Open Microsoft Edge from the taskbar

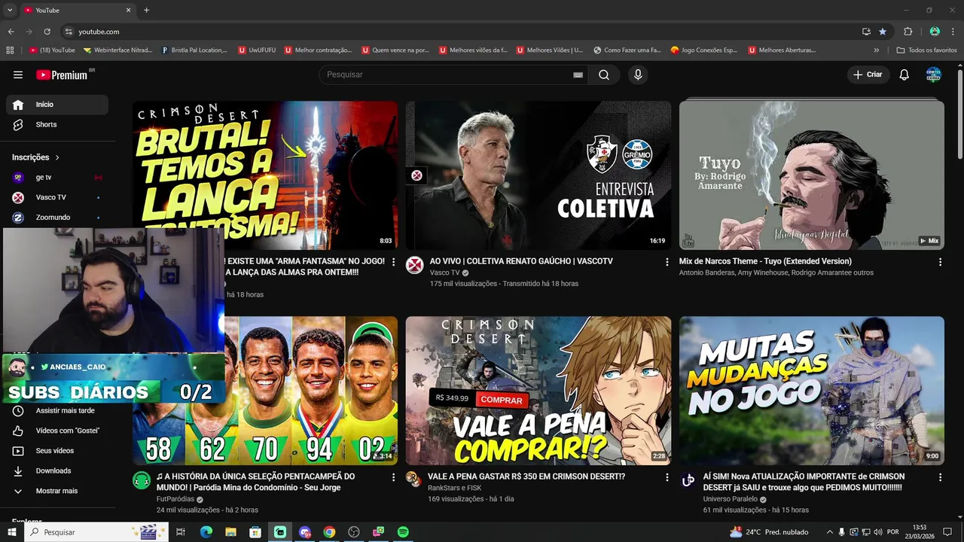coord(206,532)
